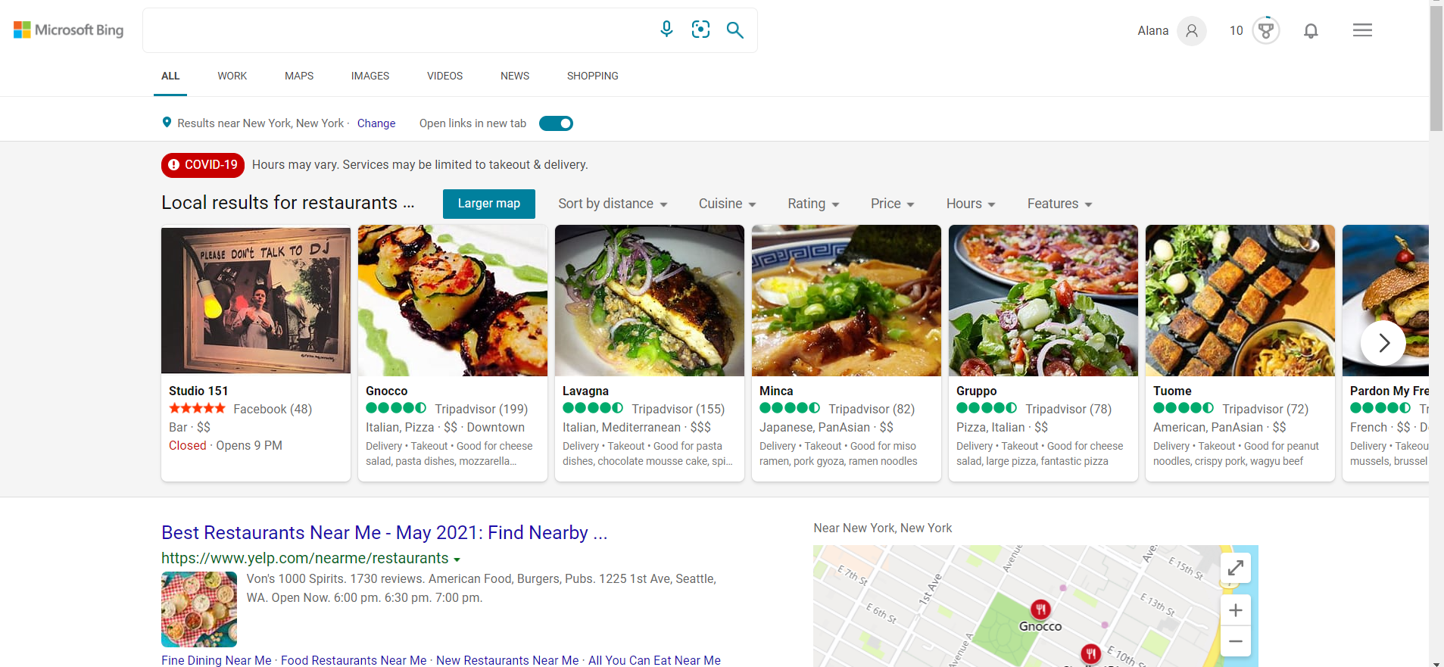
Task: Switch to the SHOPPING tab
Action: point(592,76)
